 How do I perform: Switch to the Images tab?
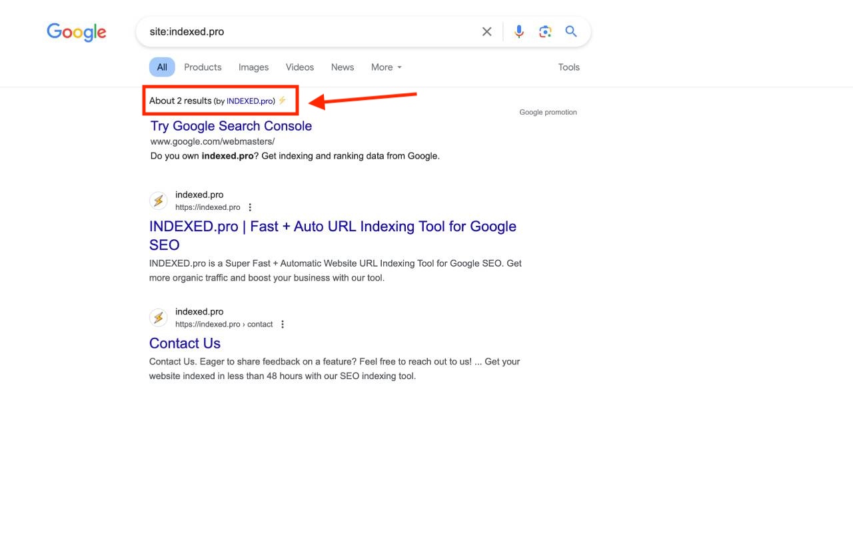coord(253,67)
